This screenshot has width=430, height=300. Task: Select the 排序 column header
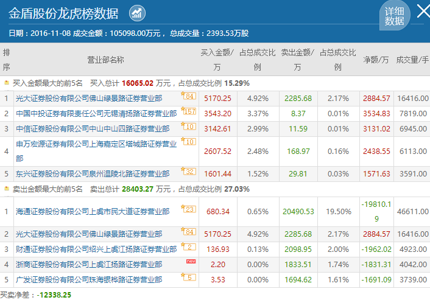[x=6, y=60]
